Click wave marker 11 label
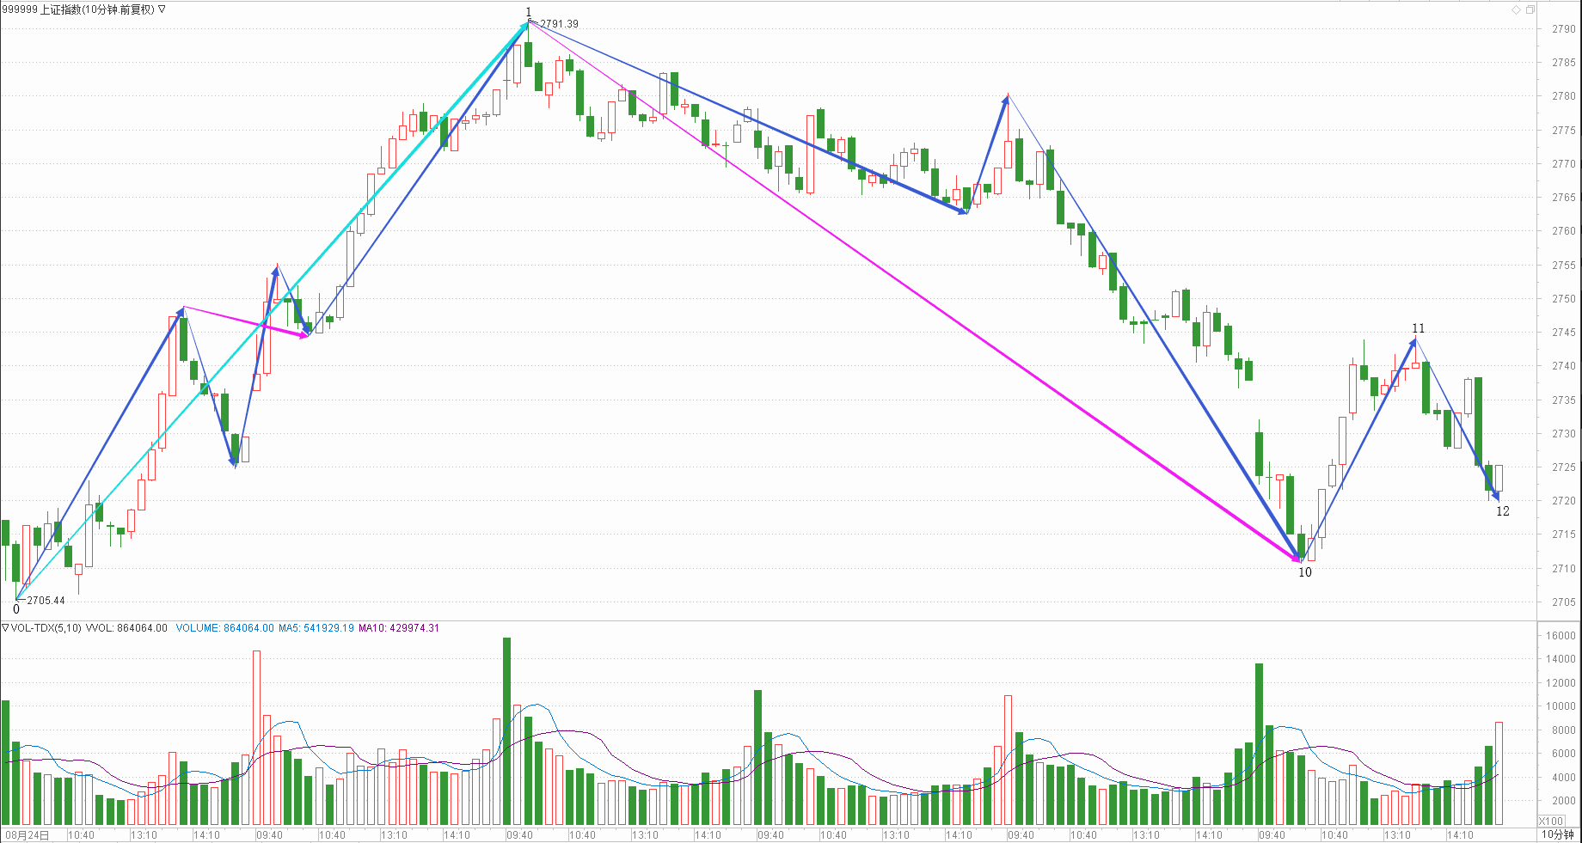 (x=1418, y=328)
